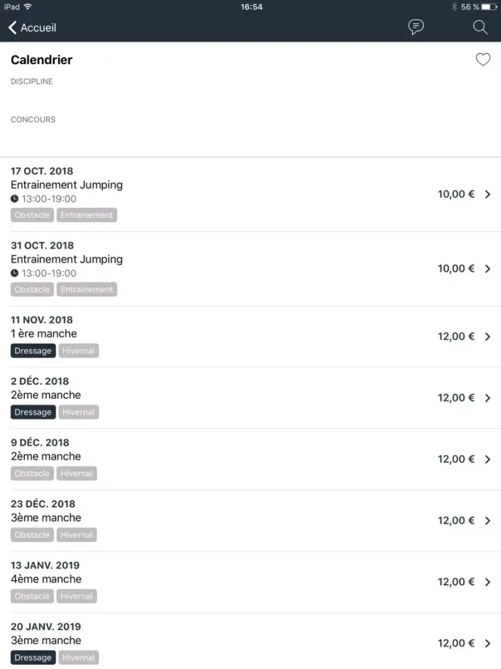Open the DISCIPLINE filter section

(32, 82)
